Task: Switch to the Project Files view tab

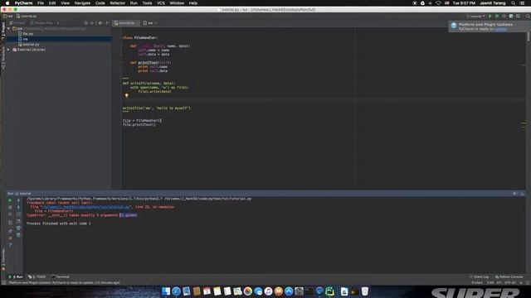Action: pyautogui.click(x=42, y=23)
